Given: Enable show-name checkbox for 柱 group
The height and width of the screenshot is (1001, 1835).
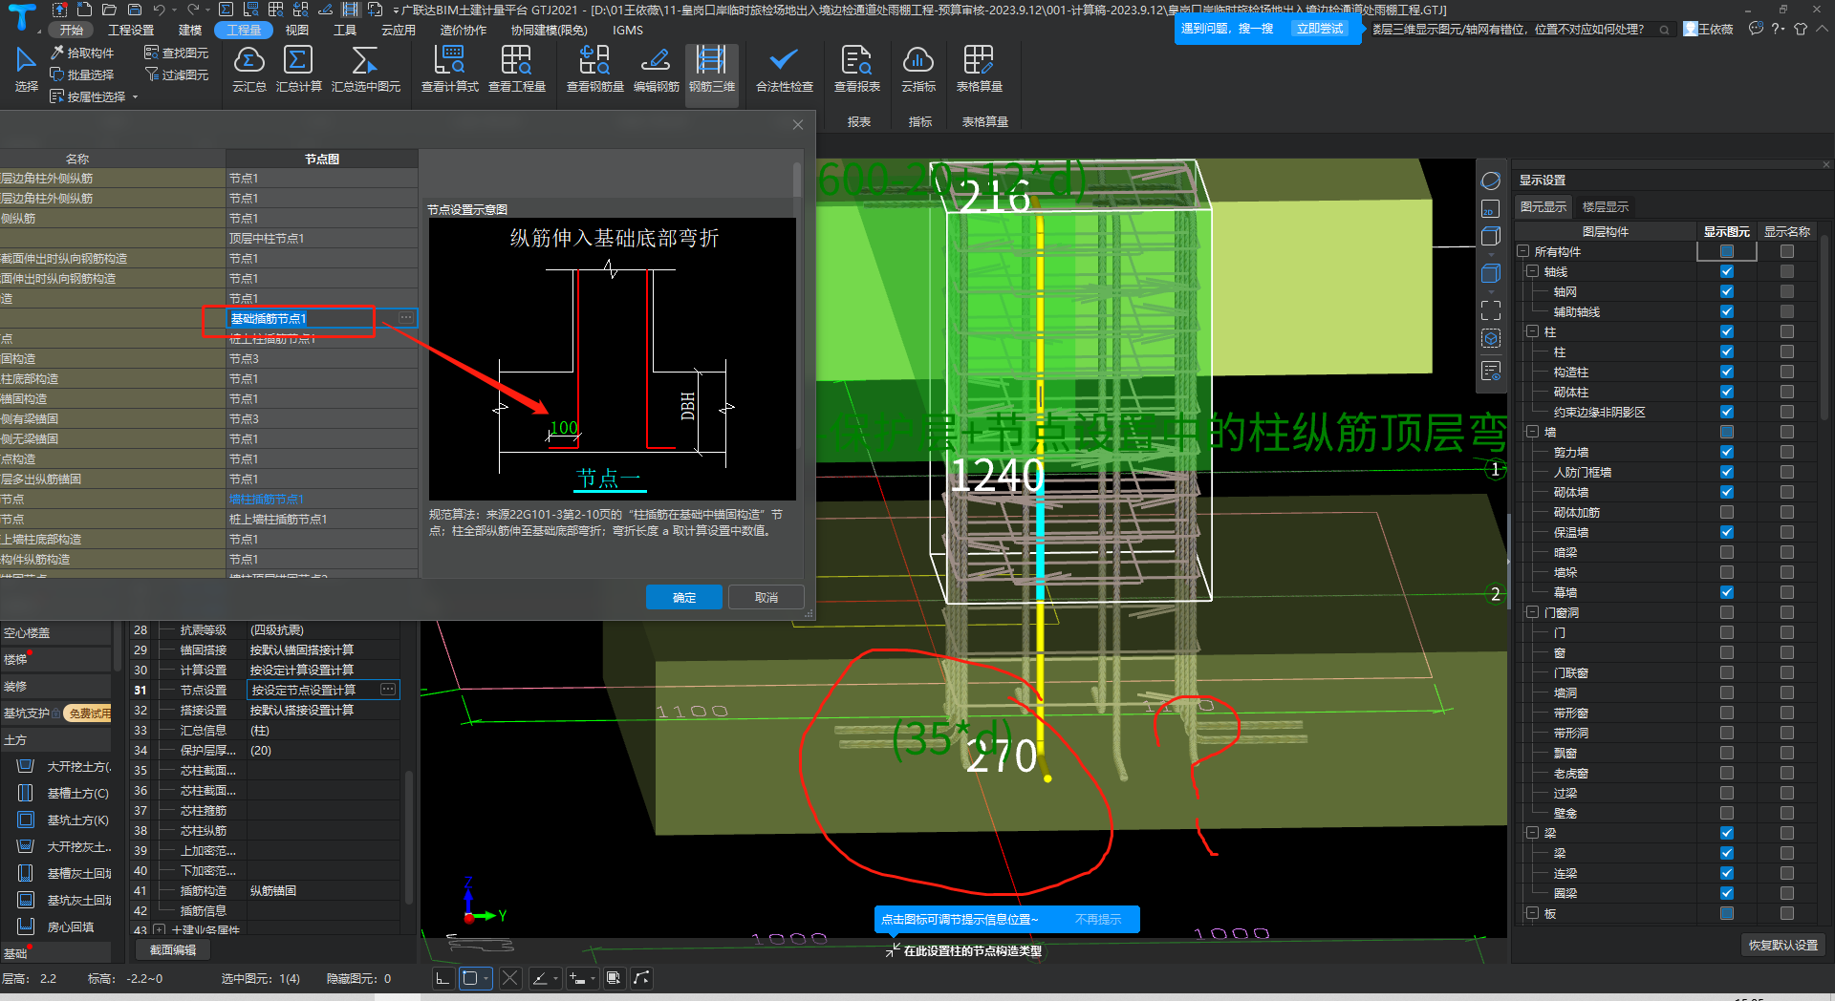Looking at the screenshot, I should tap(1787, 331).
